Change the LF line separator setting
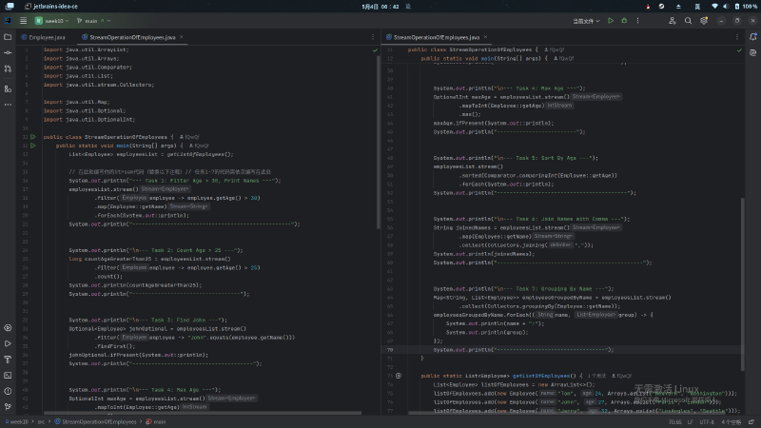The width and height of the screenshot is (761, 428). pyautogui.click(x=691, y=422)
